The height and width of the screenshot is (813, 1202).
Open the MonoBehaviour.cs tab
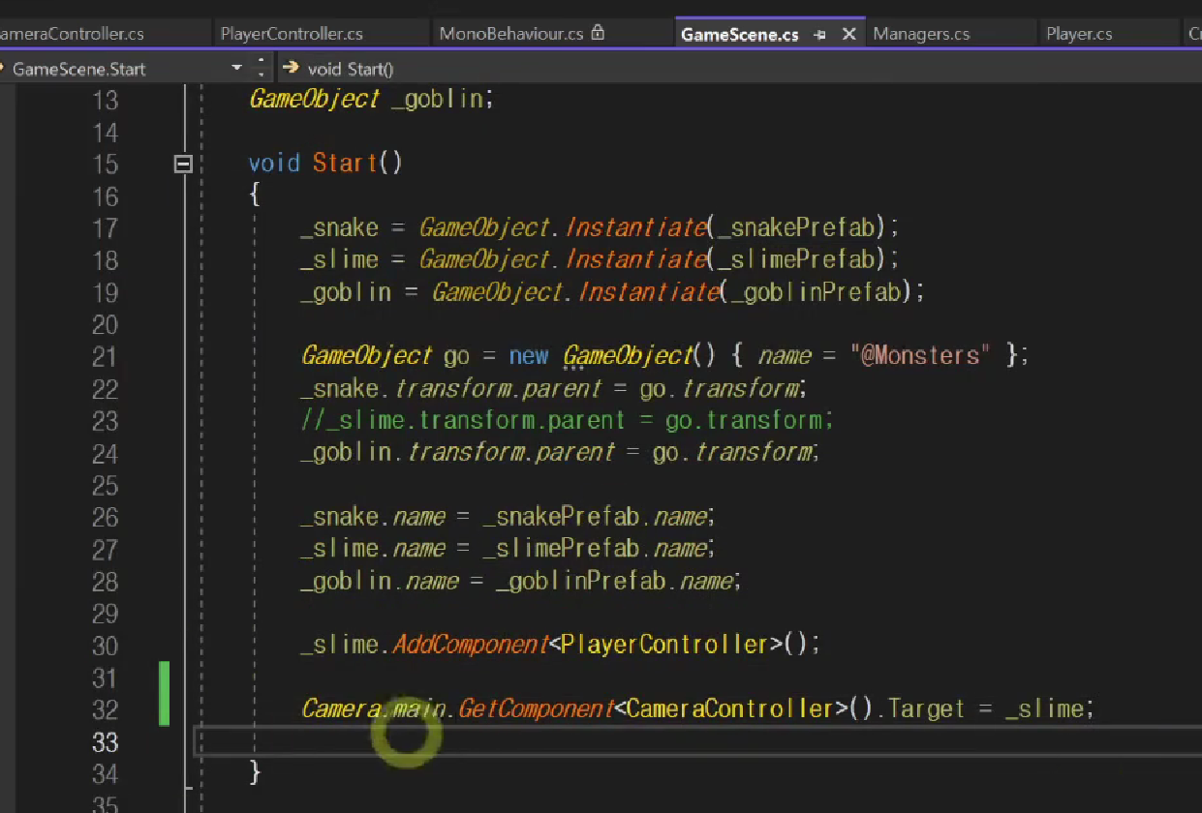coord(511,34)
